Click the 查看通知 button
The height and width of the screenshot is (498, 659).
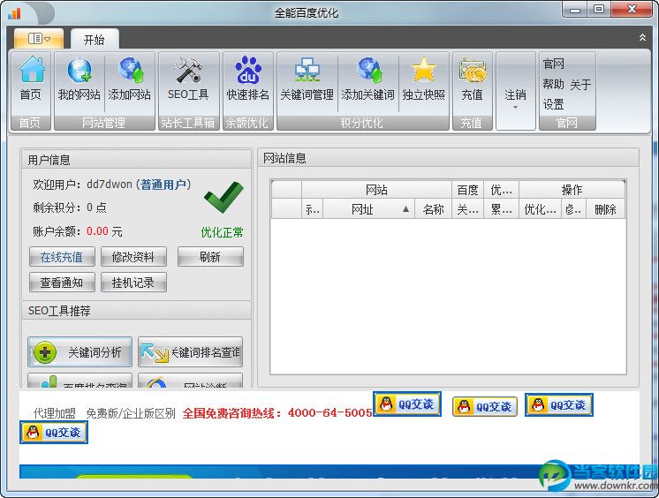pos(62,283)
